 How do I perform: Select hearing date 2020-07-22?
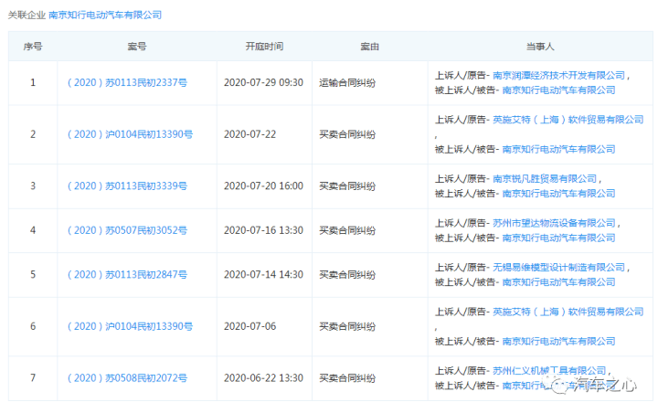click(x=250, y=134)
